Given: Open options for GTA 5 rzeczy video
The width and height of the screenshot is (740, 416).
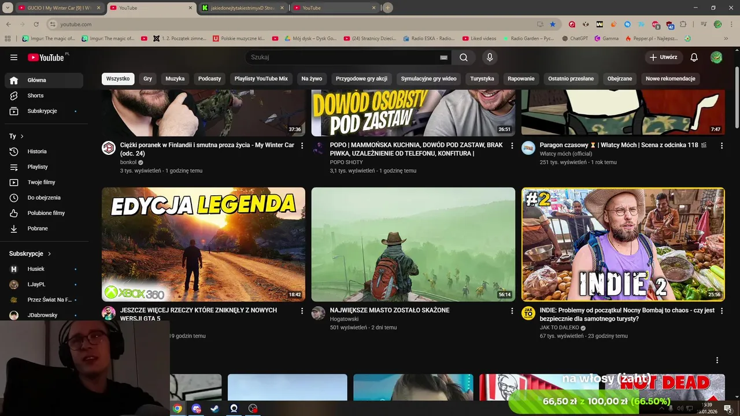Looking at the screenshot, I should click(302, 311).
